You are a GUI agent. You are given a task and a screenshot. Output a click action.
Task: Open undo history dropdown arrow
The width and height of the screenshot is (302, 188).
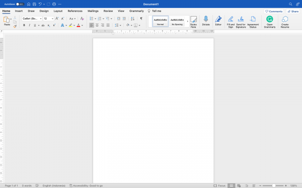pos(44,4)
